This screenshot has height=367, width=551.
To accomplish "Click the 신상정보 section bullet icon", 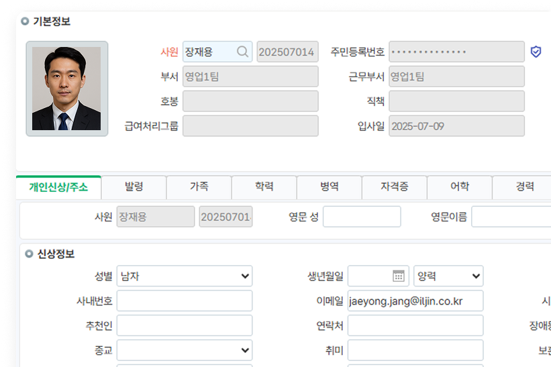I will pos(29,254).
